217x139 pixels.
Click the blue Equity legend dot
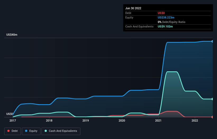[26, 131]
